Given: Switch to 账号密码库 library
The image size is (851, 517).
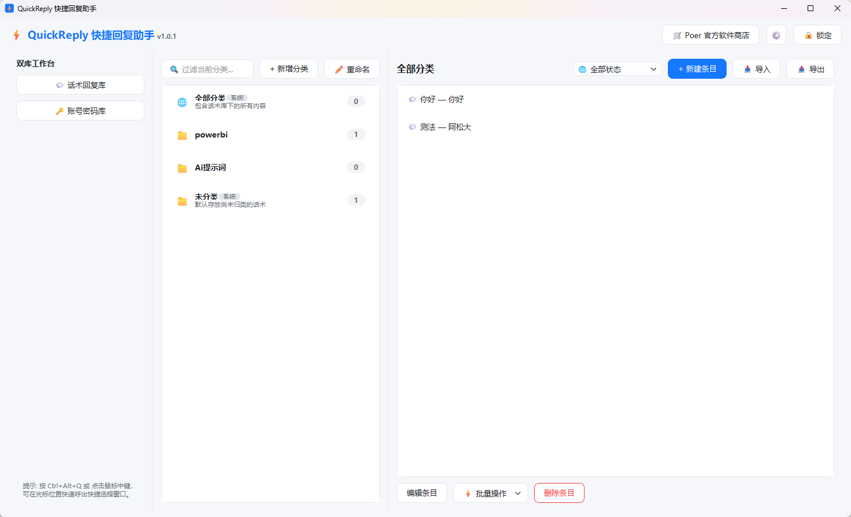Looking at the screenshot, I should (80, 110).
